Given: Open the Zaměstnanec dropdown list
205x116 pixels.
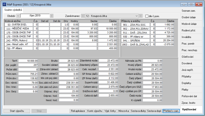Looking at the screenshot, I should 137,16.
